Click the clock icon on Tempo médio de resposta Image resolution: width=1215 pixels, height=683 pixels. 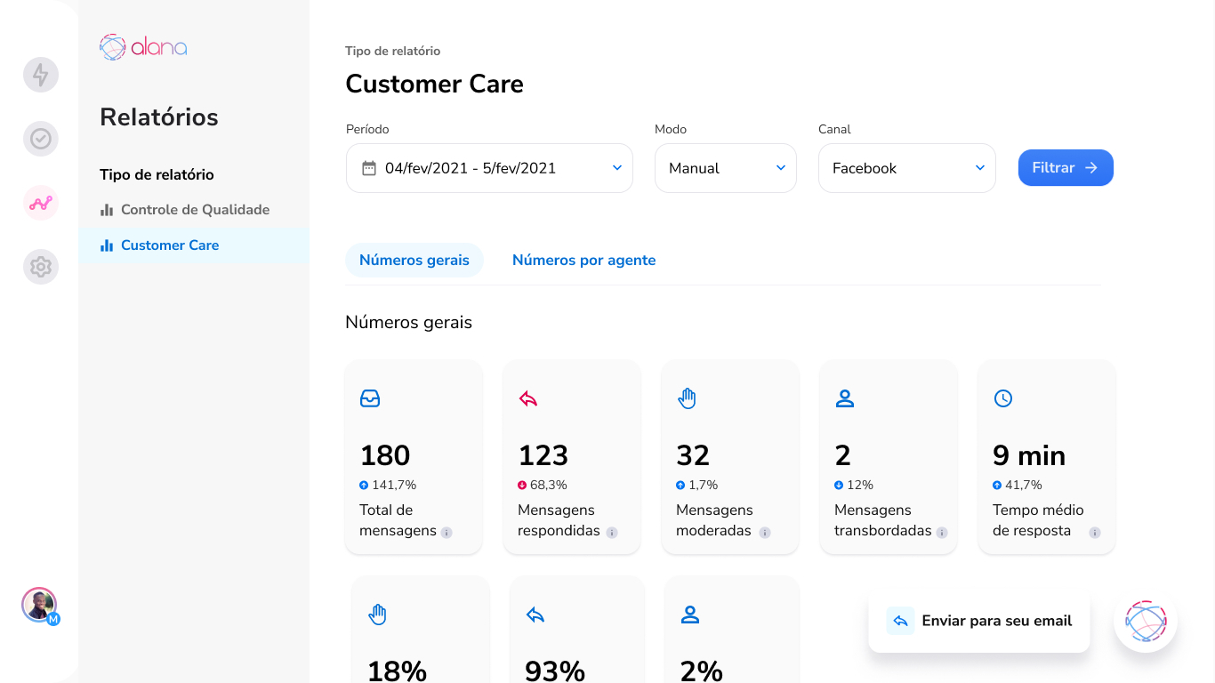pos(1002,398)
